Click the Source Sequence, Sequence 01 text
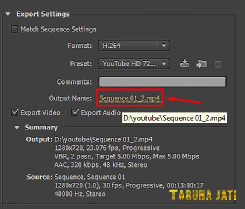This screenshot has height=209, width=245. click(90, 177)
